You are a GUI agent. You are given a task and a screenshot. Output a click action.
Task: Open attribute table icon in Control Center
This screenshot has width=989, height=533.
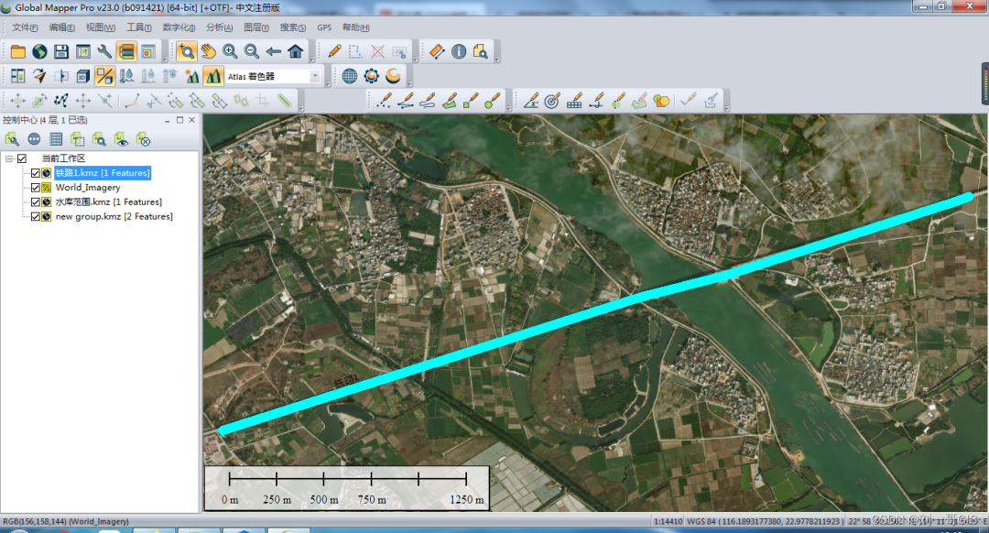coord(56,139)
